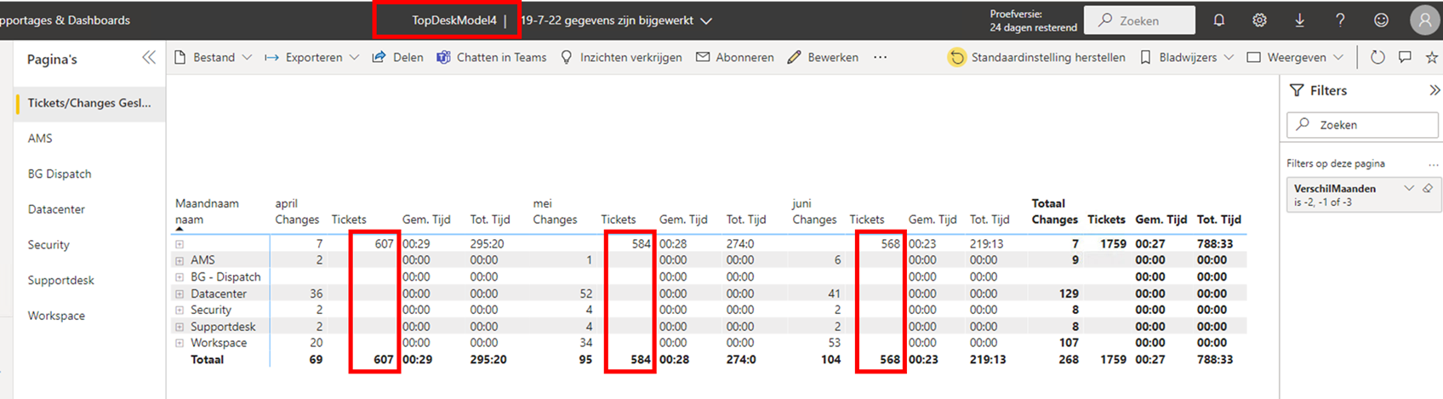Open the notifications bell

click(x=1218, y=20)
